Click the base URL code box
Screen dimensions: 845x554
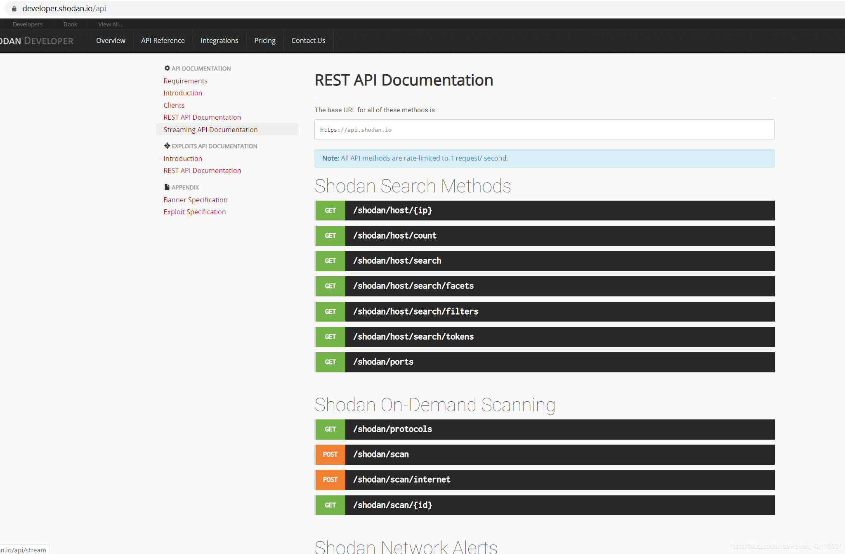tap(544, 130)
